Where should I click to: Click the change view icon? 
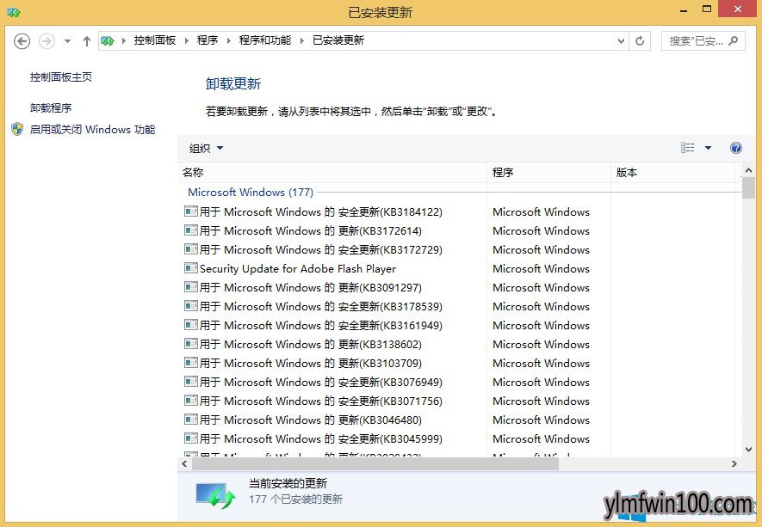pos(688,148)
